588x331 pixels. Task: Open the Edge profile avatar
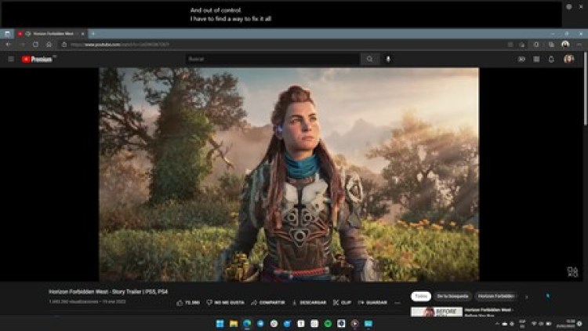pyautogui.click(x=565, y=44)
